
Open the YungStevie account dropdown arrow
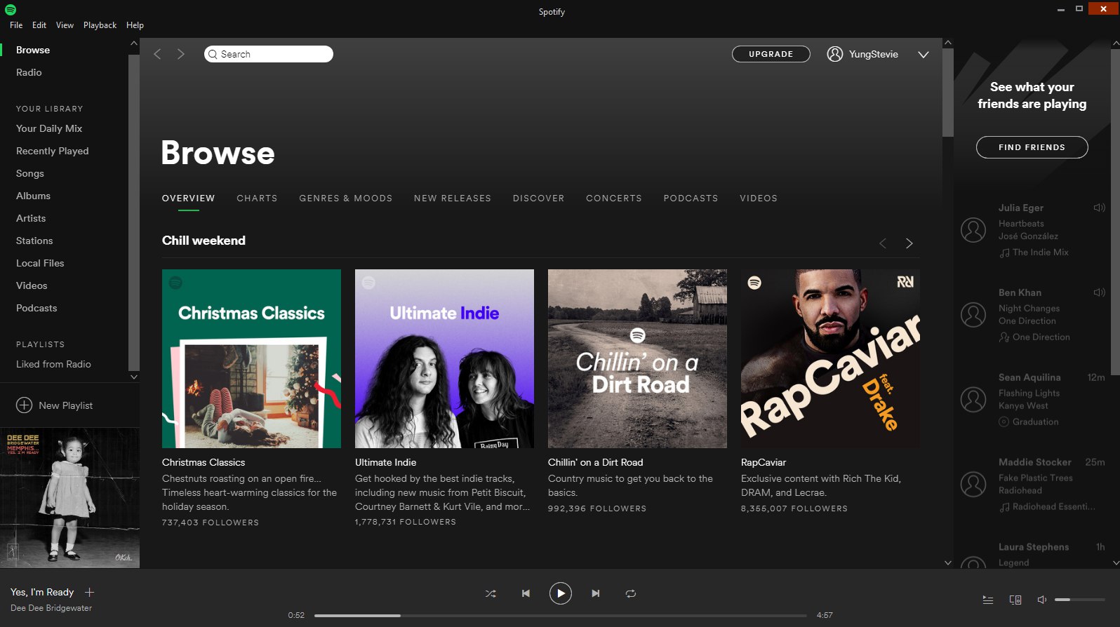click(x=923, y=55)
